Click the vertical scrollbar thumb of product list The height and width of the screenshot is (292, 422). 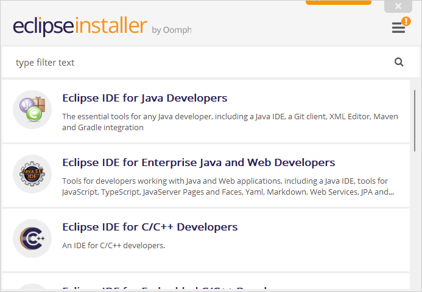415,120
